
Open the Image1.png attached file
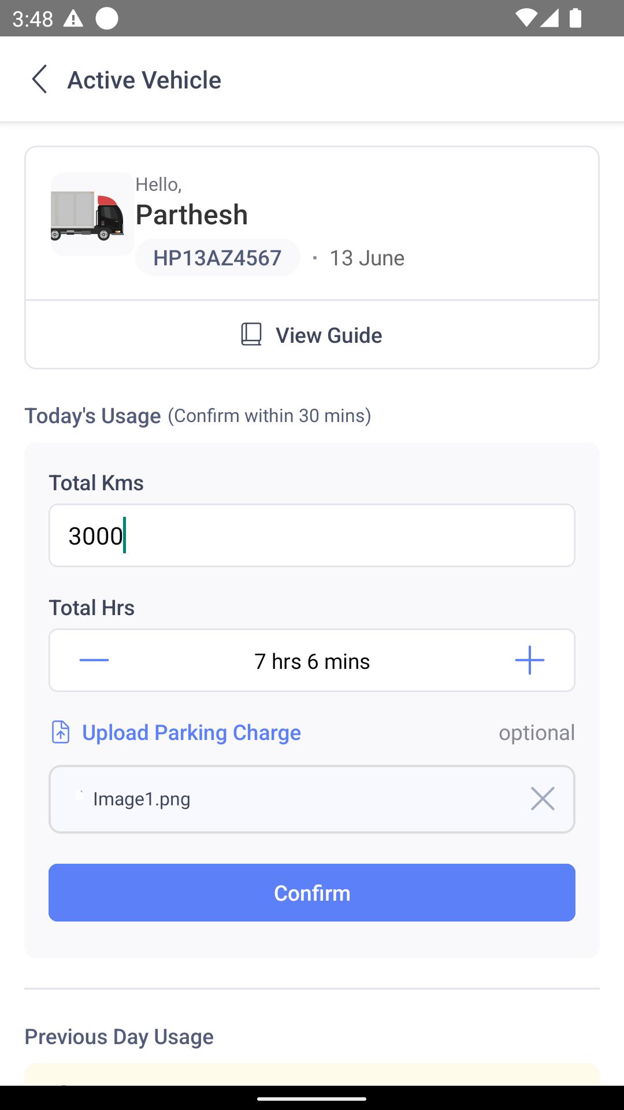pyautogui.click(x=142, y=799)
